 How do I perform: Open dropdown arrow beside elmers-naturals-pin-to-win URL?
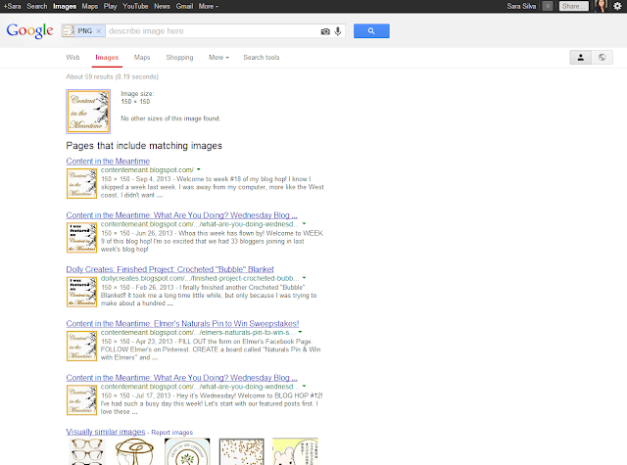(300, 332)
